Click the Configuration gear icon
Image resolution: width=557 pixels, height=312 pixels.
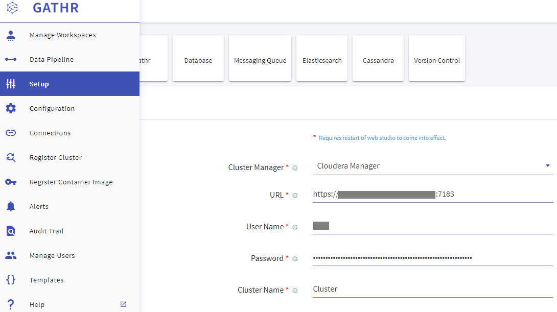click(x=11, y=108)
